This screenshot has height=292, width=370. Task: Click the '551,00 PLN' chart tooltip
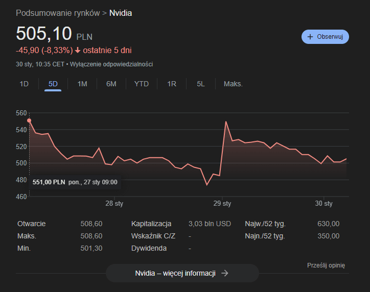75,182
